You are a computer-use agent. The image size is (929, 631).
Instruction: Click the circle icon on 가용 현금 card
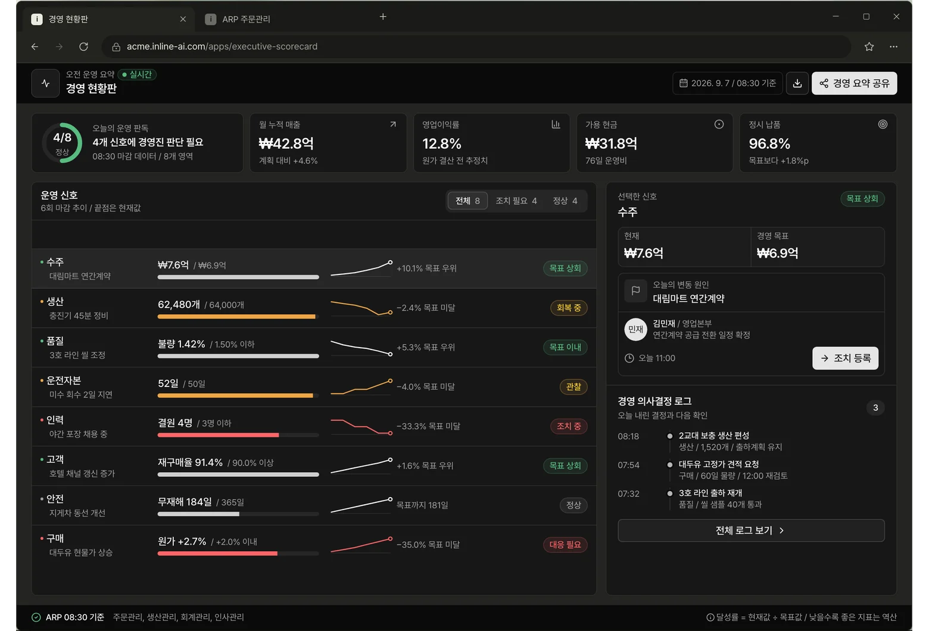[x=719, y=124]
